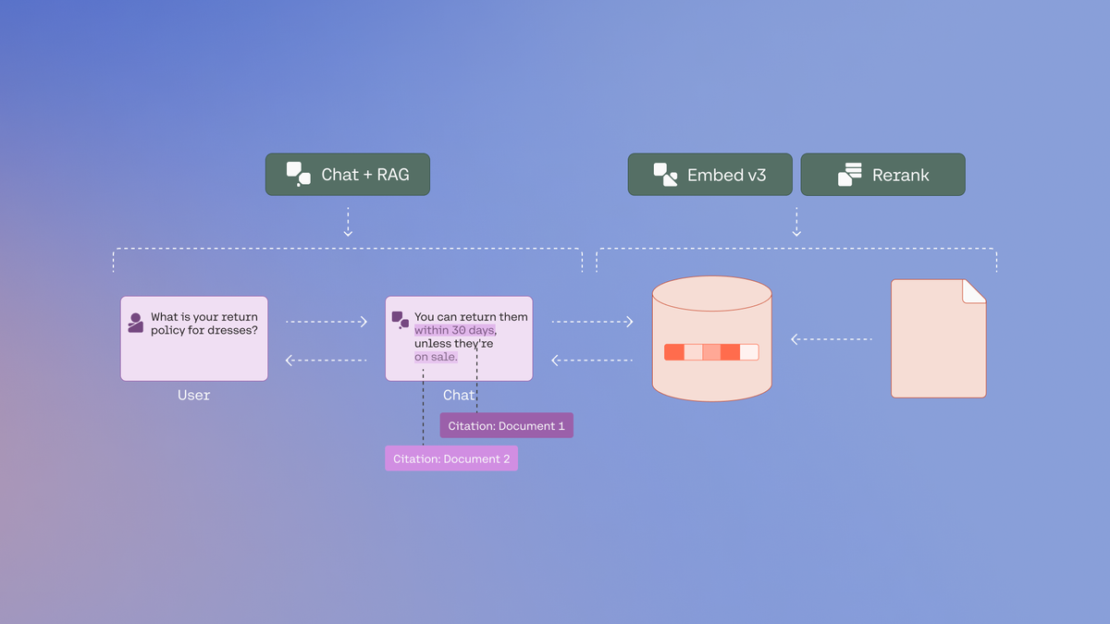Click the folded corner of the document icon
Image resolution: width=1110 pixels, height=624 pixels.
[971, 291]
